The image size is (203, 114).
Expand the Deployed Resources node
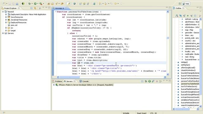point(6,22)
